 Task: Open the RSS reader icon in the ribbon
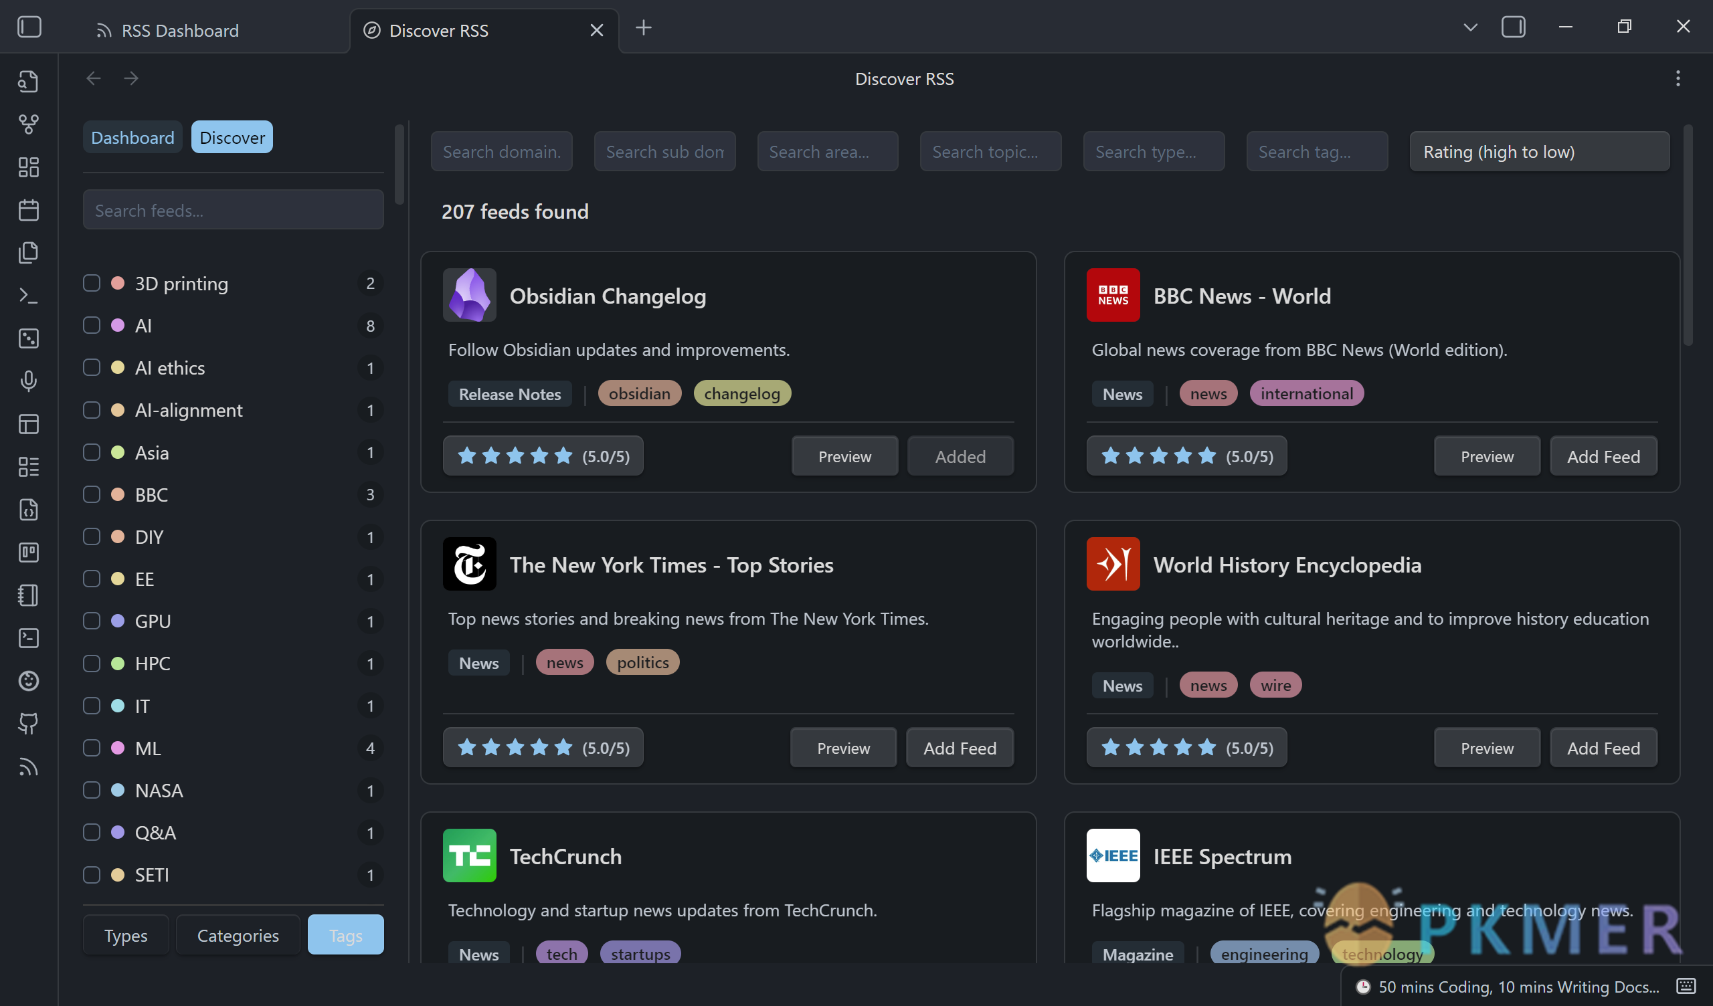coord(29,767)
